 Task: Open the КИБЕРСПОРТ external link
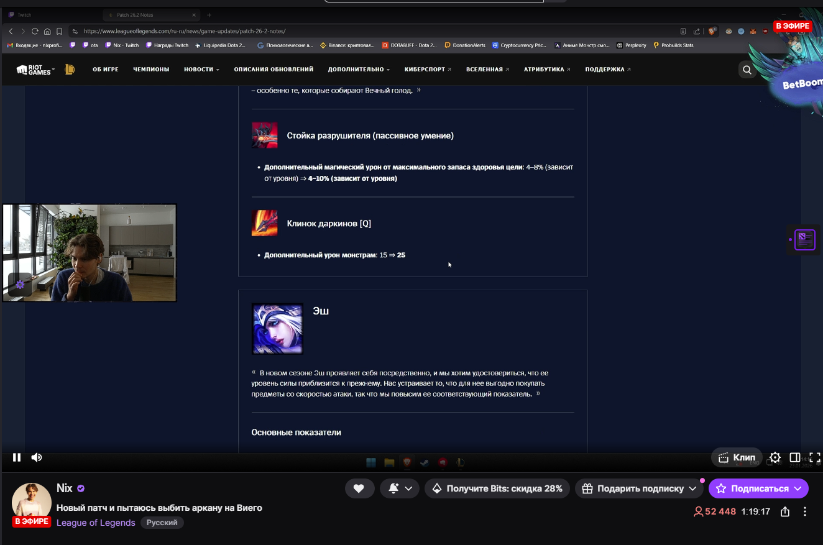428,70
